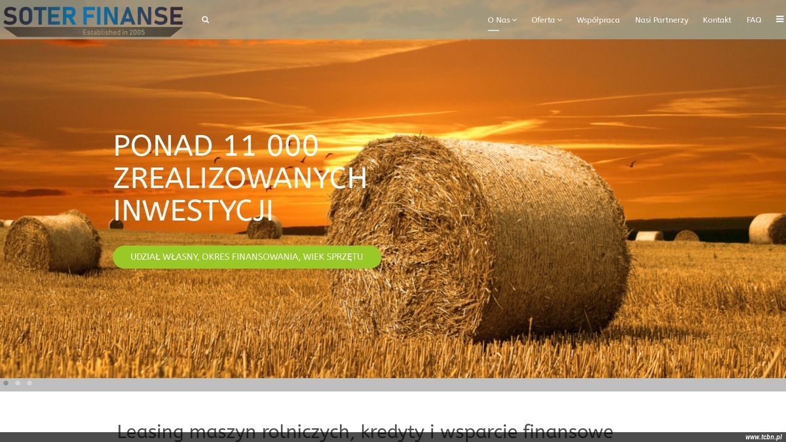The width and height of the screenshot is (786, 442).
Task: Open the Współpraca menu item
Action: click(598, 20)
